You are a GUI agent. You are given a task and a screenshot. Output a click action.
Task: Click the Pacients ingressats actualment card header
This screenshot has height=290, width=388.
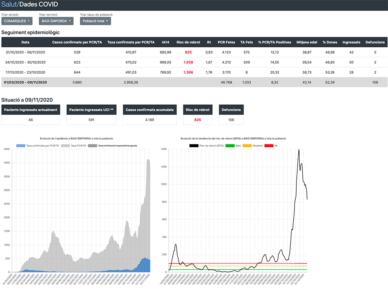31,110
